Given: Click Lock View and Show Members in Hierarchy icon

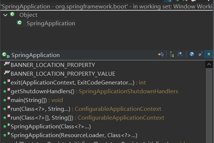Looking at the screenshot, I should [161, 54].
